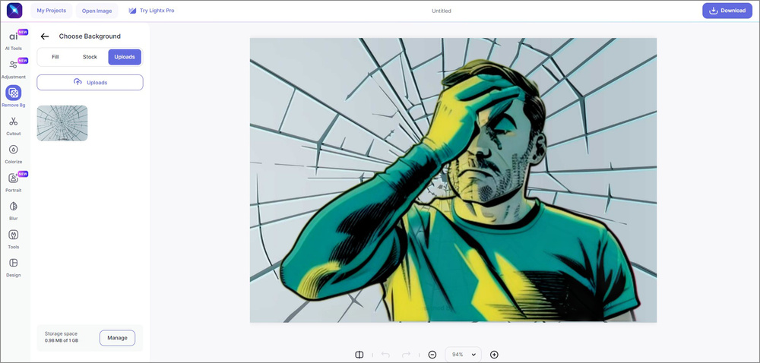Image resolution: width=760 pixels, height=363 pixels.
Task: Open the Blur tool
Action: (x=14, y=210)
